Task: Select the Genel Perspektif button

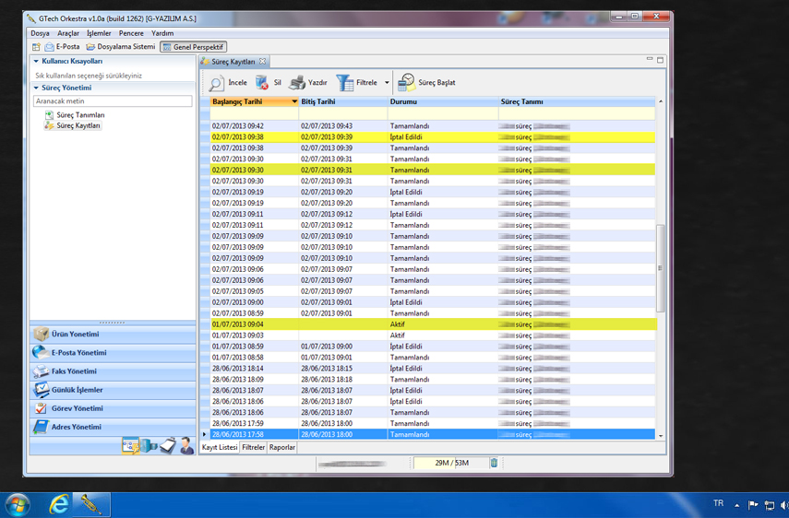Action: pyautogui.click(x=194, y=47)
